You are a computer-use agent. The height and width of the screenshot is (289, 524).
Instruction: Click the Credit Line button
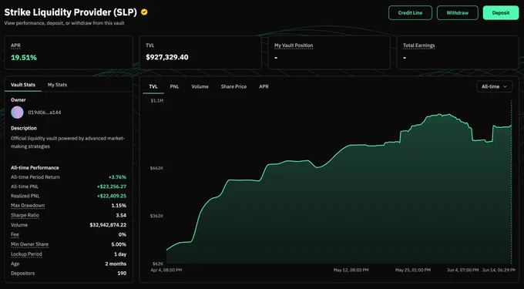click(410, 12)
